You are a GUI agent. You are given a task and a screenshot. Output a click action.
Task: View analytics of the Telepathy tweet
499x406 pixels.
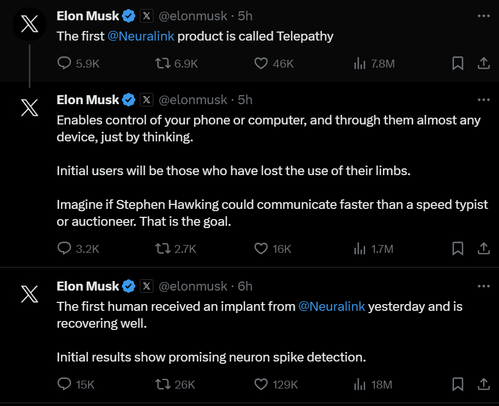coord(360,64)
